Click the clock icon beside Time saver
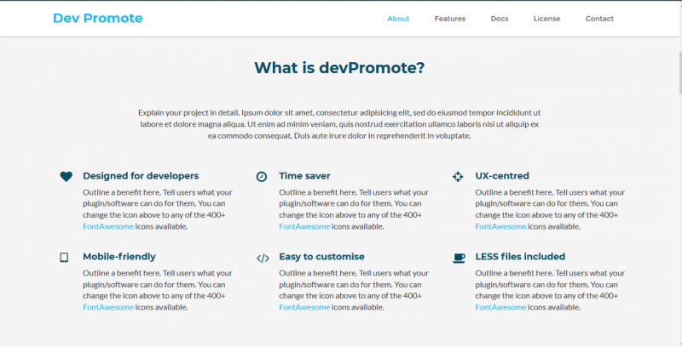Screen dimensions: 682x347 (262, 177)
